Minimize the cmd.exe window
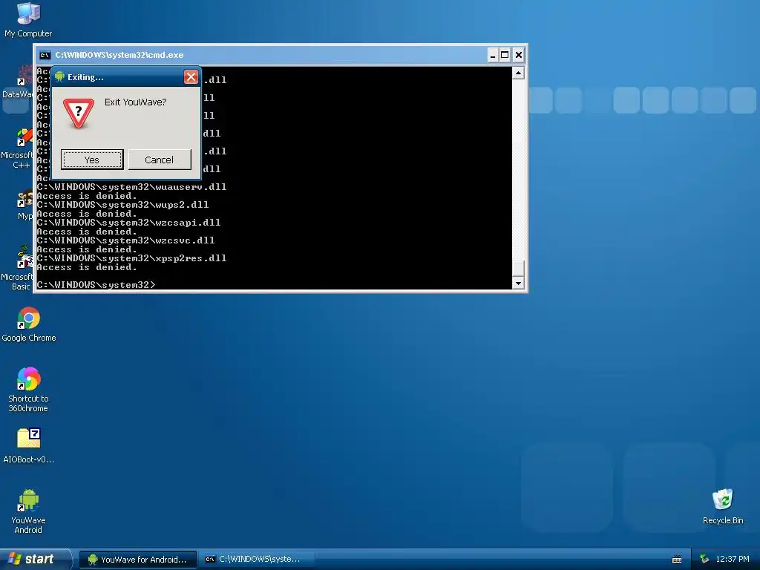The height and width of the screenshot is (570, 760). coord(493,55)
